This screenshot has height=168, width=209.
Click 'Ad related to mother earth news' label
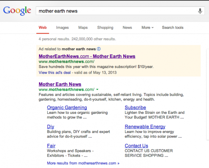pos(67,49)
